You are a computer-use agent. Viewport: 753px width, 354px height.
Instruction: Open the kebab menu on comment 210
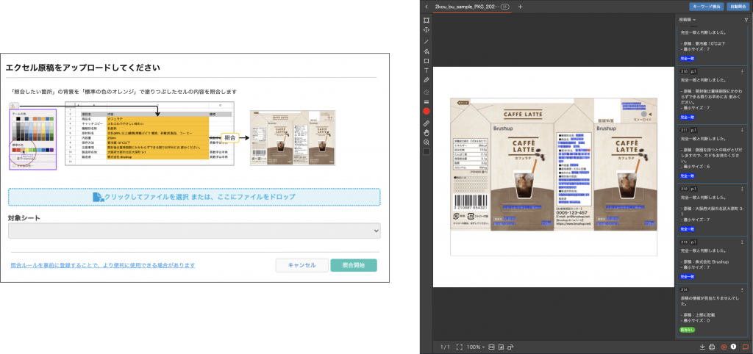742,71
